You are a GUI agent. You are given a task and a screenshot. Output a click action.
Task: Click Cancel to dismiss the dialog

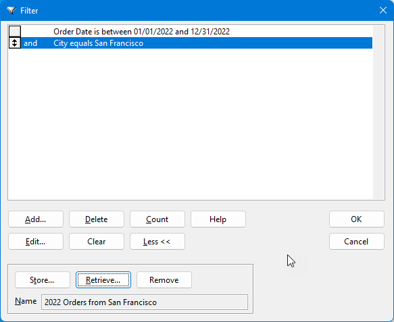tap(357, 242)
